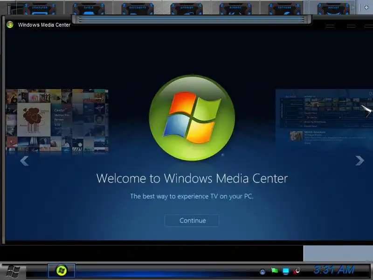Open the blue monitor network tray icon
The image size is (373, 280).
coord(285,271)
